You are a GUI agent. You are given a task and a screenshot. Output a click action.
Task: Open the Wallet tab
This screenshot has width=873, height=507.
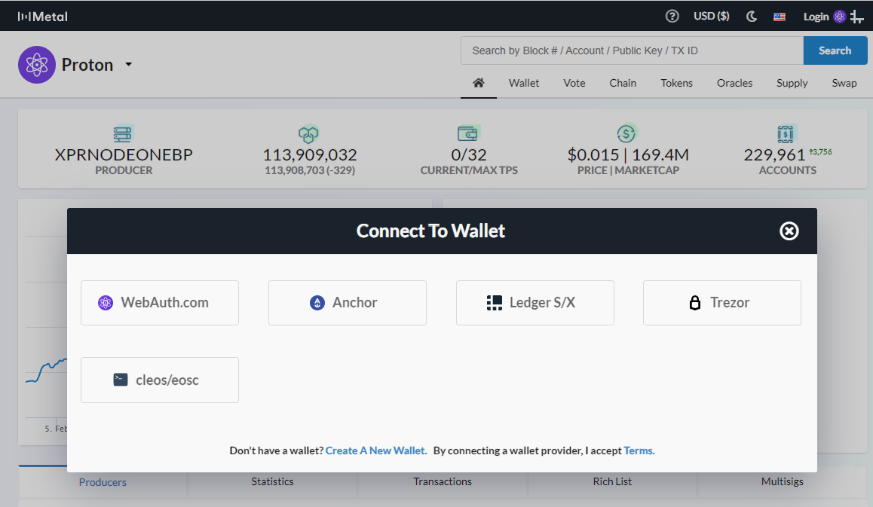coord(523,83)
